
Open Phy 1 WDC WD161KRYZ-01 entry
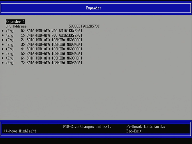(x=44, y=35)
